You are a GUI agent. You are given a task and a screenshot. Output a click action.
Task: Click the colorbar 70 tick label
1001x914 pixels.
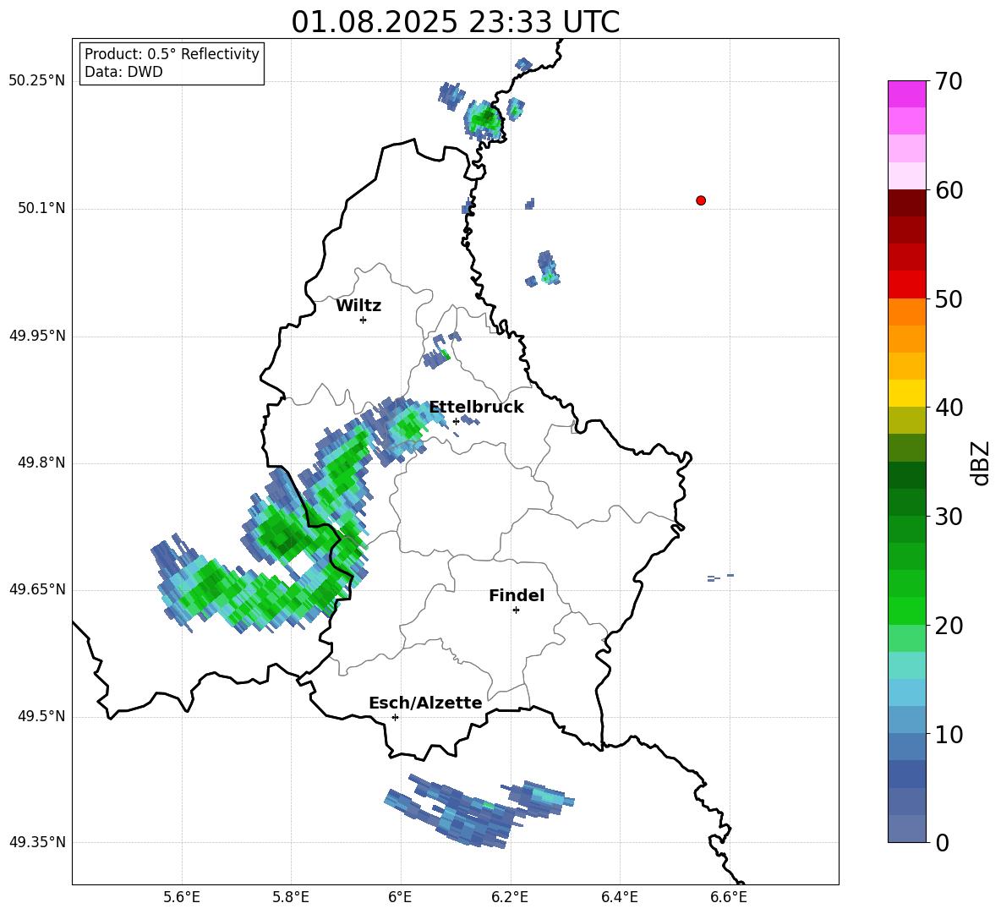pos(949,81)
